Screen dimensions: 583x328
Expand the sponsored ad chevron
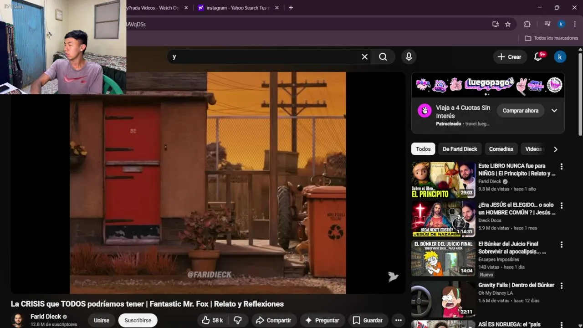coord(554,111)
